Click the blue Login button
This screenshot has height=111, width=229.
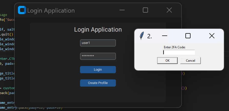tap(98, 70)
